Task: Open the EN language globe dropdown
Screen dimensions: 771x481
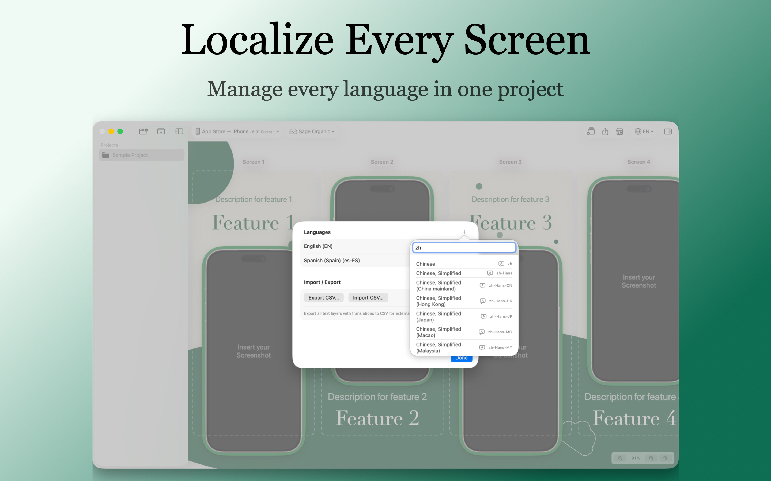Action: [644, 131]
